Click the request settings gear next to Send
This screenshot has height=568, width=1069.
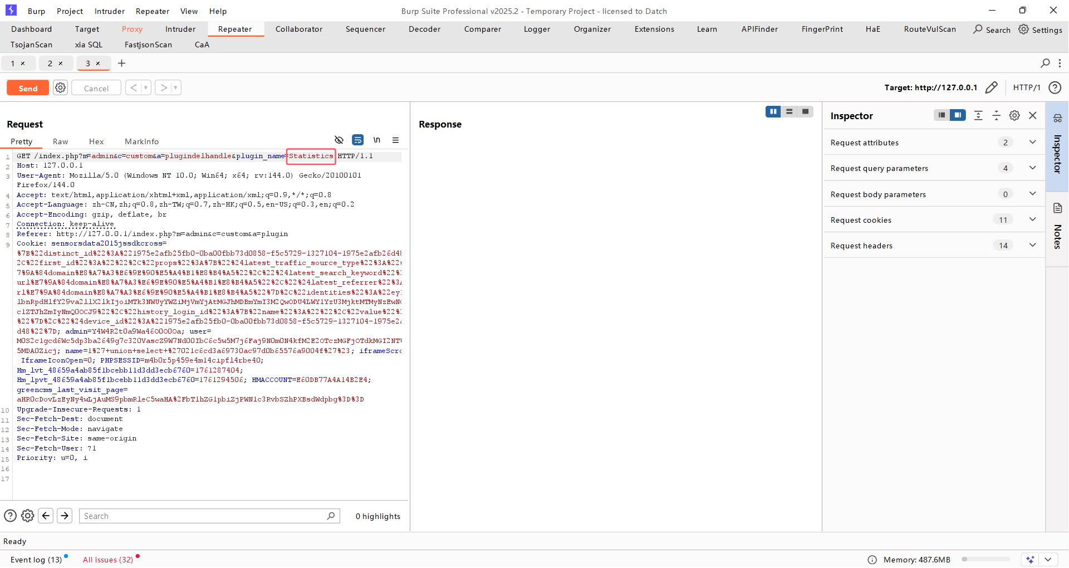[60, 88]
